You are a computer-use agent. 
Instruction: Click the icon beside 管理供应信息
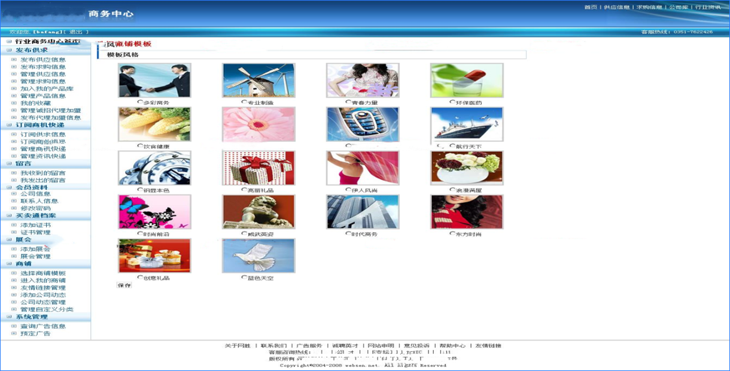point(14,74)
